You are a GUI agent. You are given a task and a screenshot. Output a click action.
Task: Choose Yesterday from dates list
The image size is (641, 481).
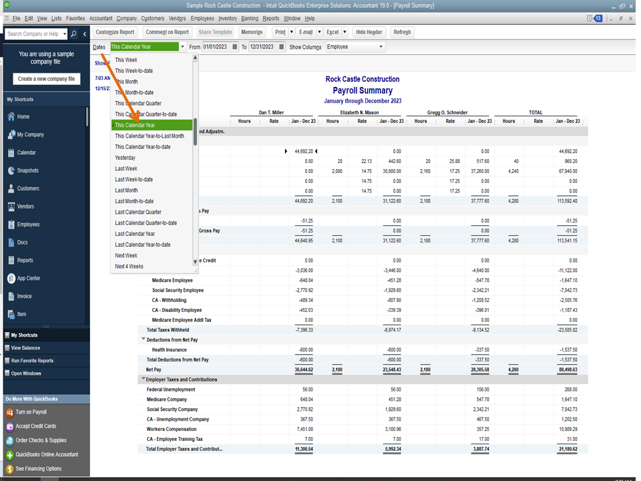(152, 158)
